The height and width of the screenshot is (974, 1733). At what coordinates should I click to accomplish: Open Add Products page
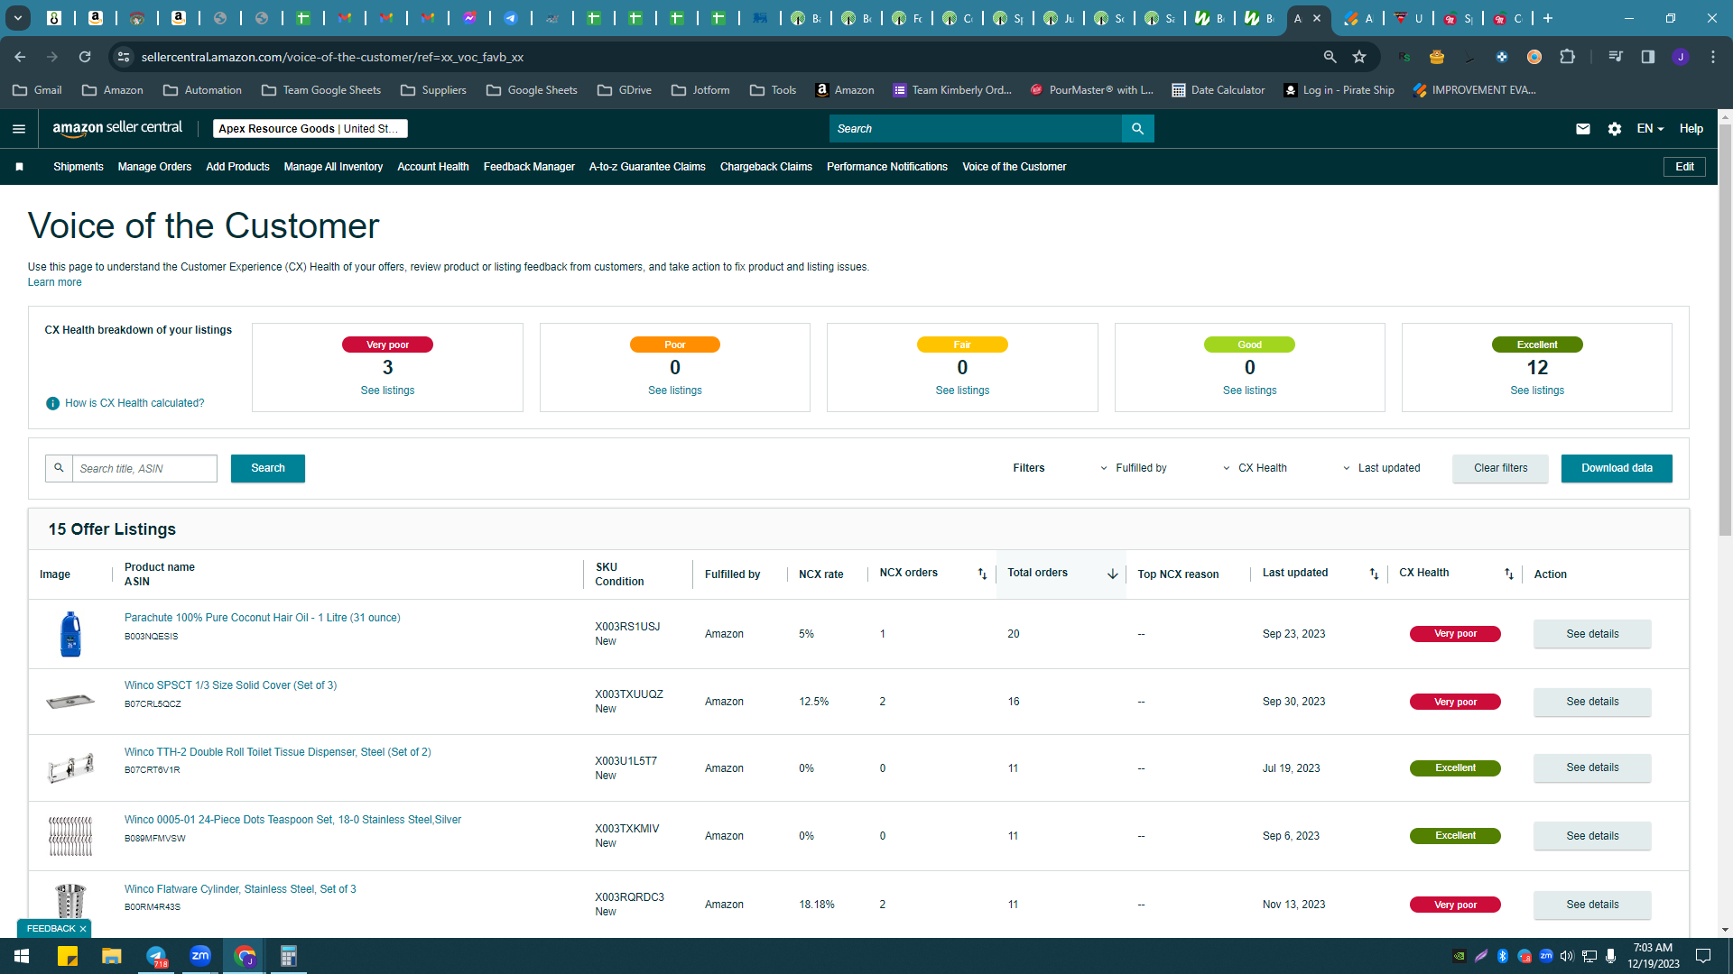(237, 167)
